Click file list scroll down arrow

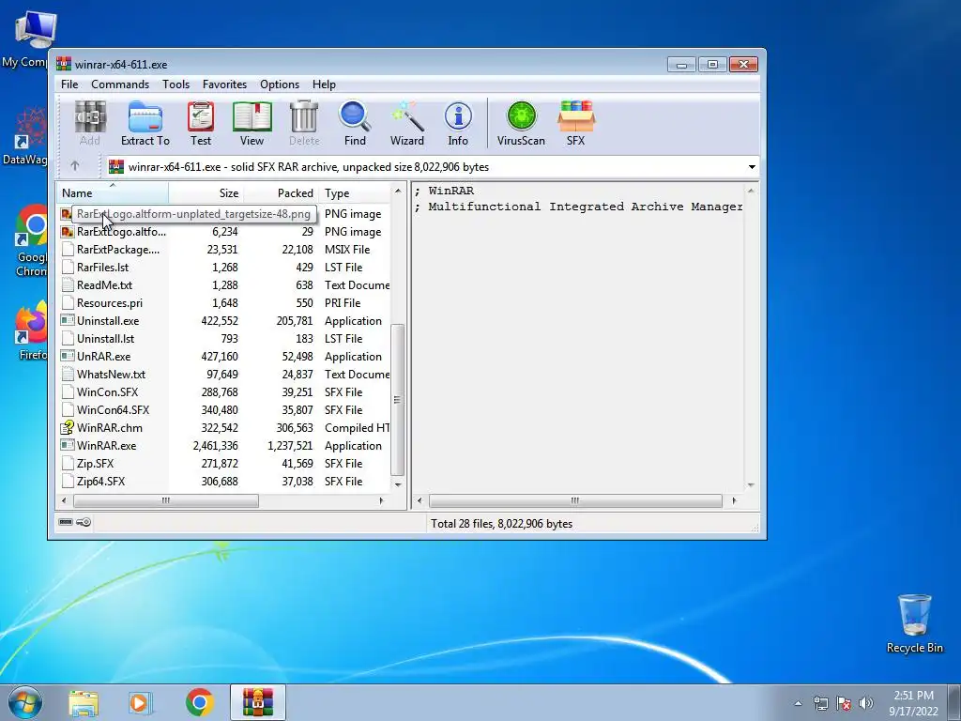[x=398, y=484]
